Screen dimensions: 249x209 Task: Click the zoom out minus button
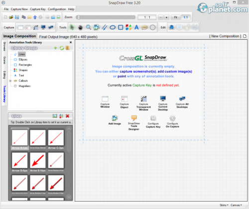click(x=160, y=17)
